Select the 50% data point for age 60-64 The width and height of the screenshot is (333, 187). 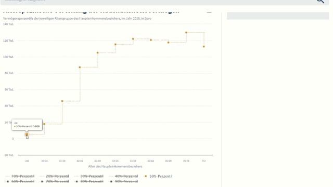[151, 40]
